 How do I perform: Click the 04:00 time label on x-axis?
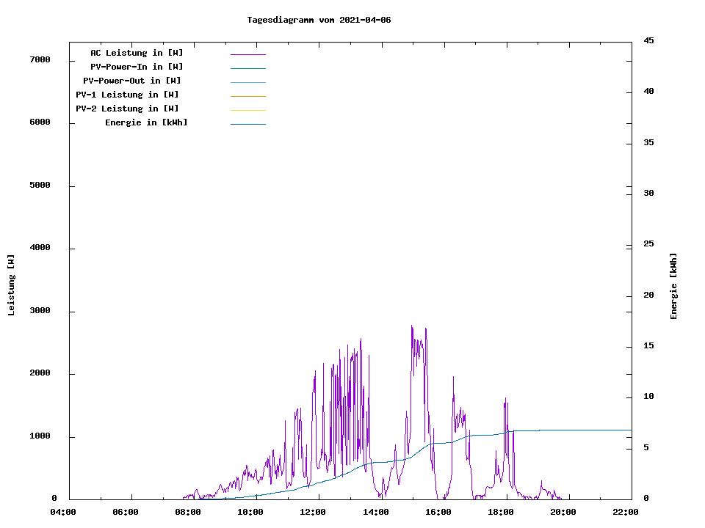pos(63,512)
